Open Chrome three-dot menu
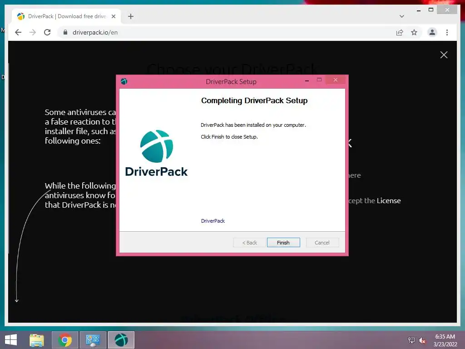 click(x=447, y=32)
